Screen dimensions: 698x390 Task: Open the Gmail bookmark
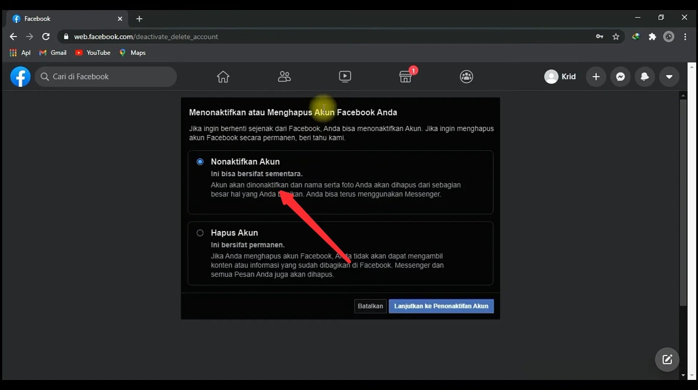(x=53, y=53)
